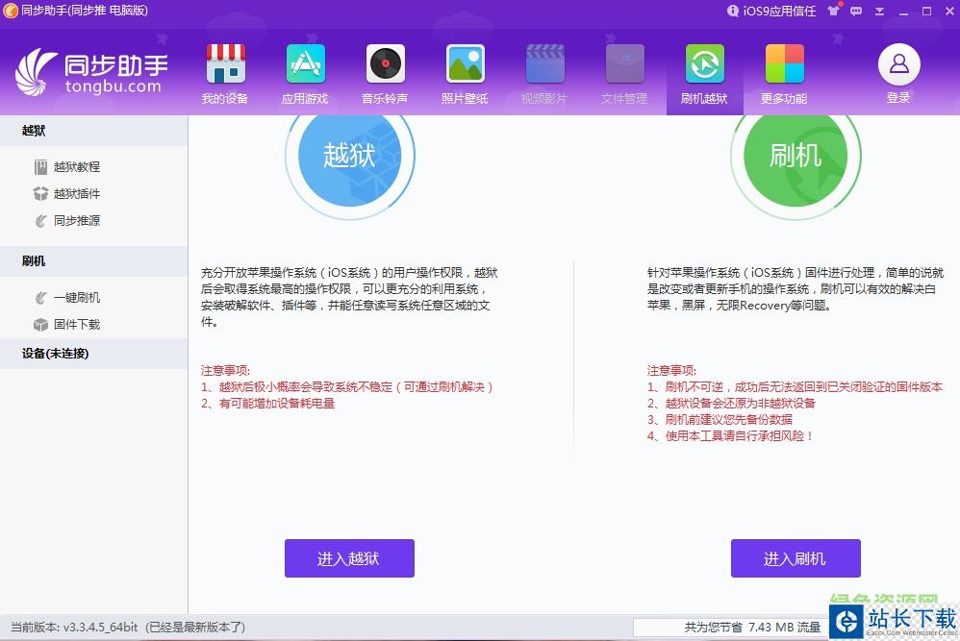
Task: Open 越狱插件 in the sidebar
Action: [x=76, y=194]
